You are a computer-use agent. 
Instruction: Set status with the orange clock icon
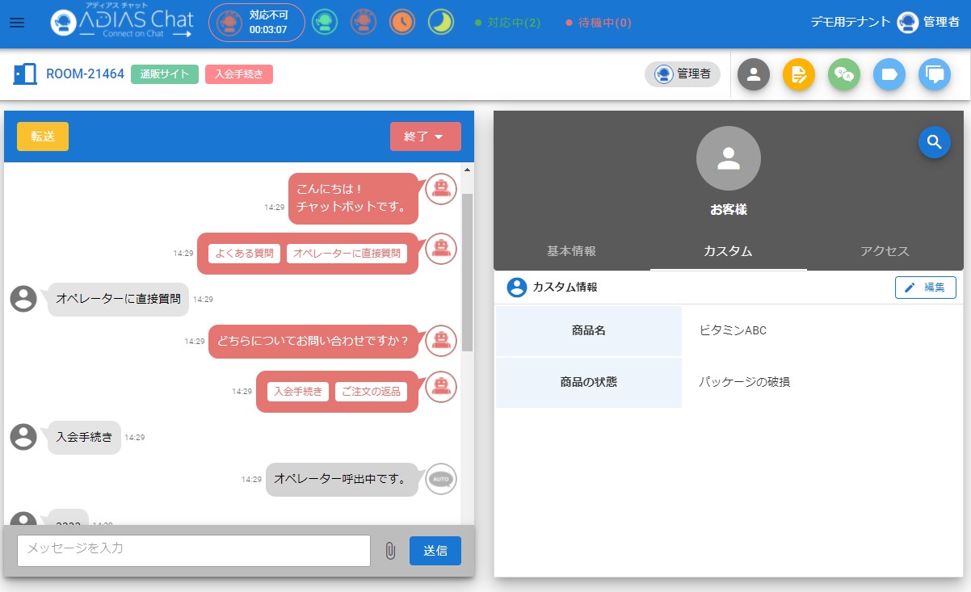402,23
